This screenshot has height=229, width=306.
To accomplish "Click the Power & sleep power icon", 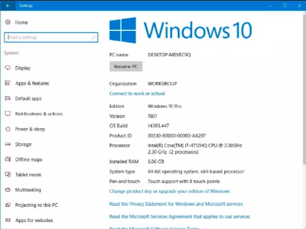I will point(8,129).
